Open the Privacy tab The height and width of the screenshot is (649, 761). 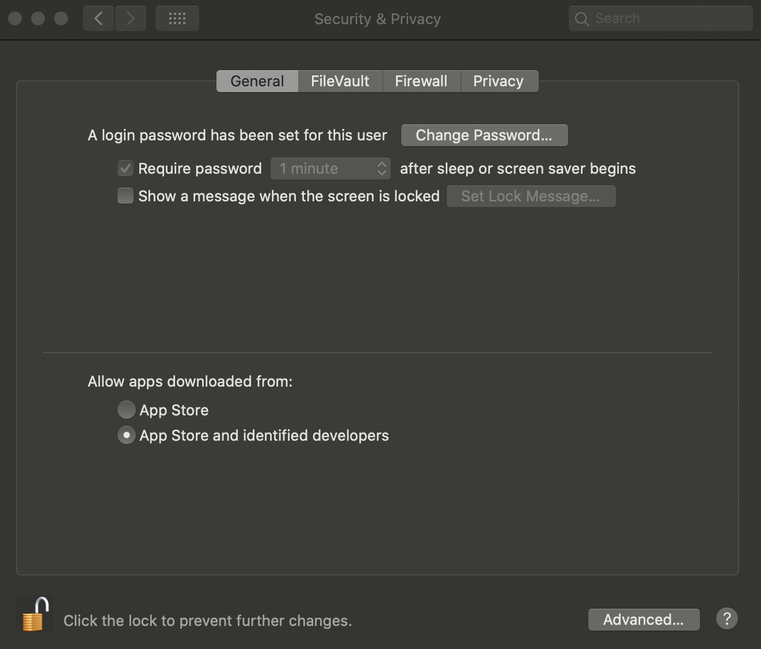499,81
